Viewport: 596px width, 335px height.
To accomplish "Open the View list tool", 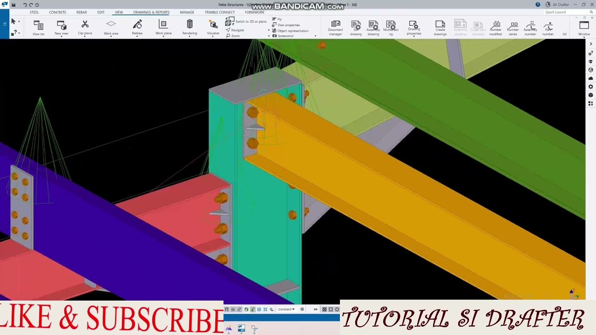I will point(39,27).
